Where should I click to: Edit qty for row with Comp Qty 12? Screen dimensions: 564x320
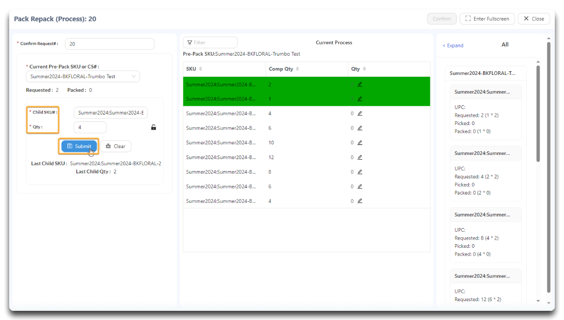point(360,157)
